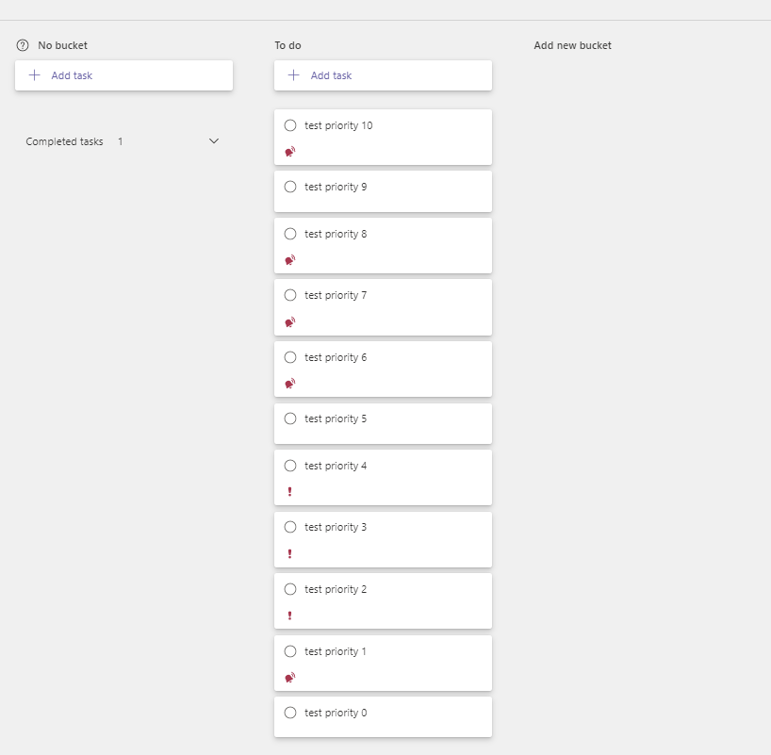This screenshot has height=755, width=771.
Task: Click the To do bucket title
Action: 287,45
